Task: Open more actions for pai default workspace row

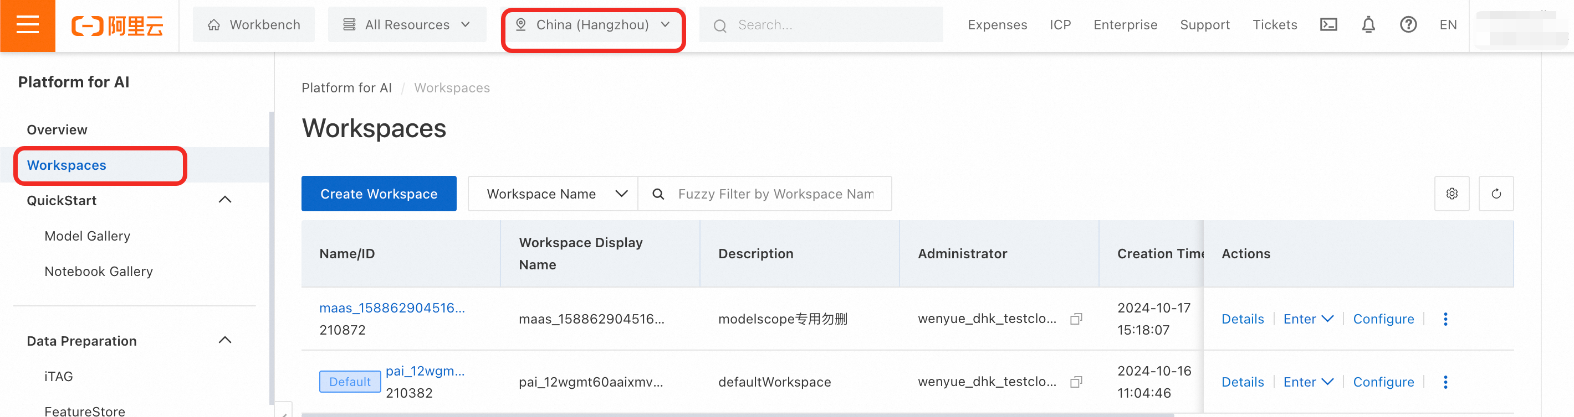Action: pos(1445,382)
